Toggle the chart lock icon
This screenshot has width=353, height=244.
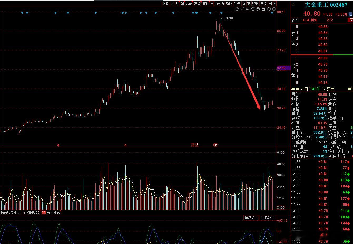click(x=263, y=9)
